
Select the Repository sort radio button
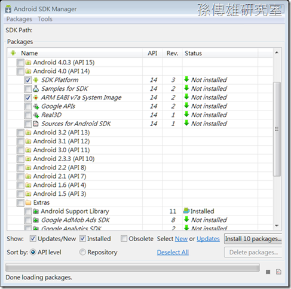pyautogui.click(x=82, y=253)
